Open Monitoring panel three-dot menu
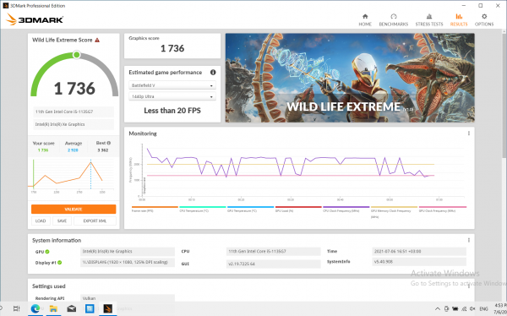The image size is (507, 316). point(468,133)
